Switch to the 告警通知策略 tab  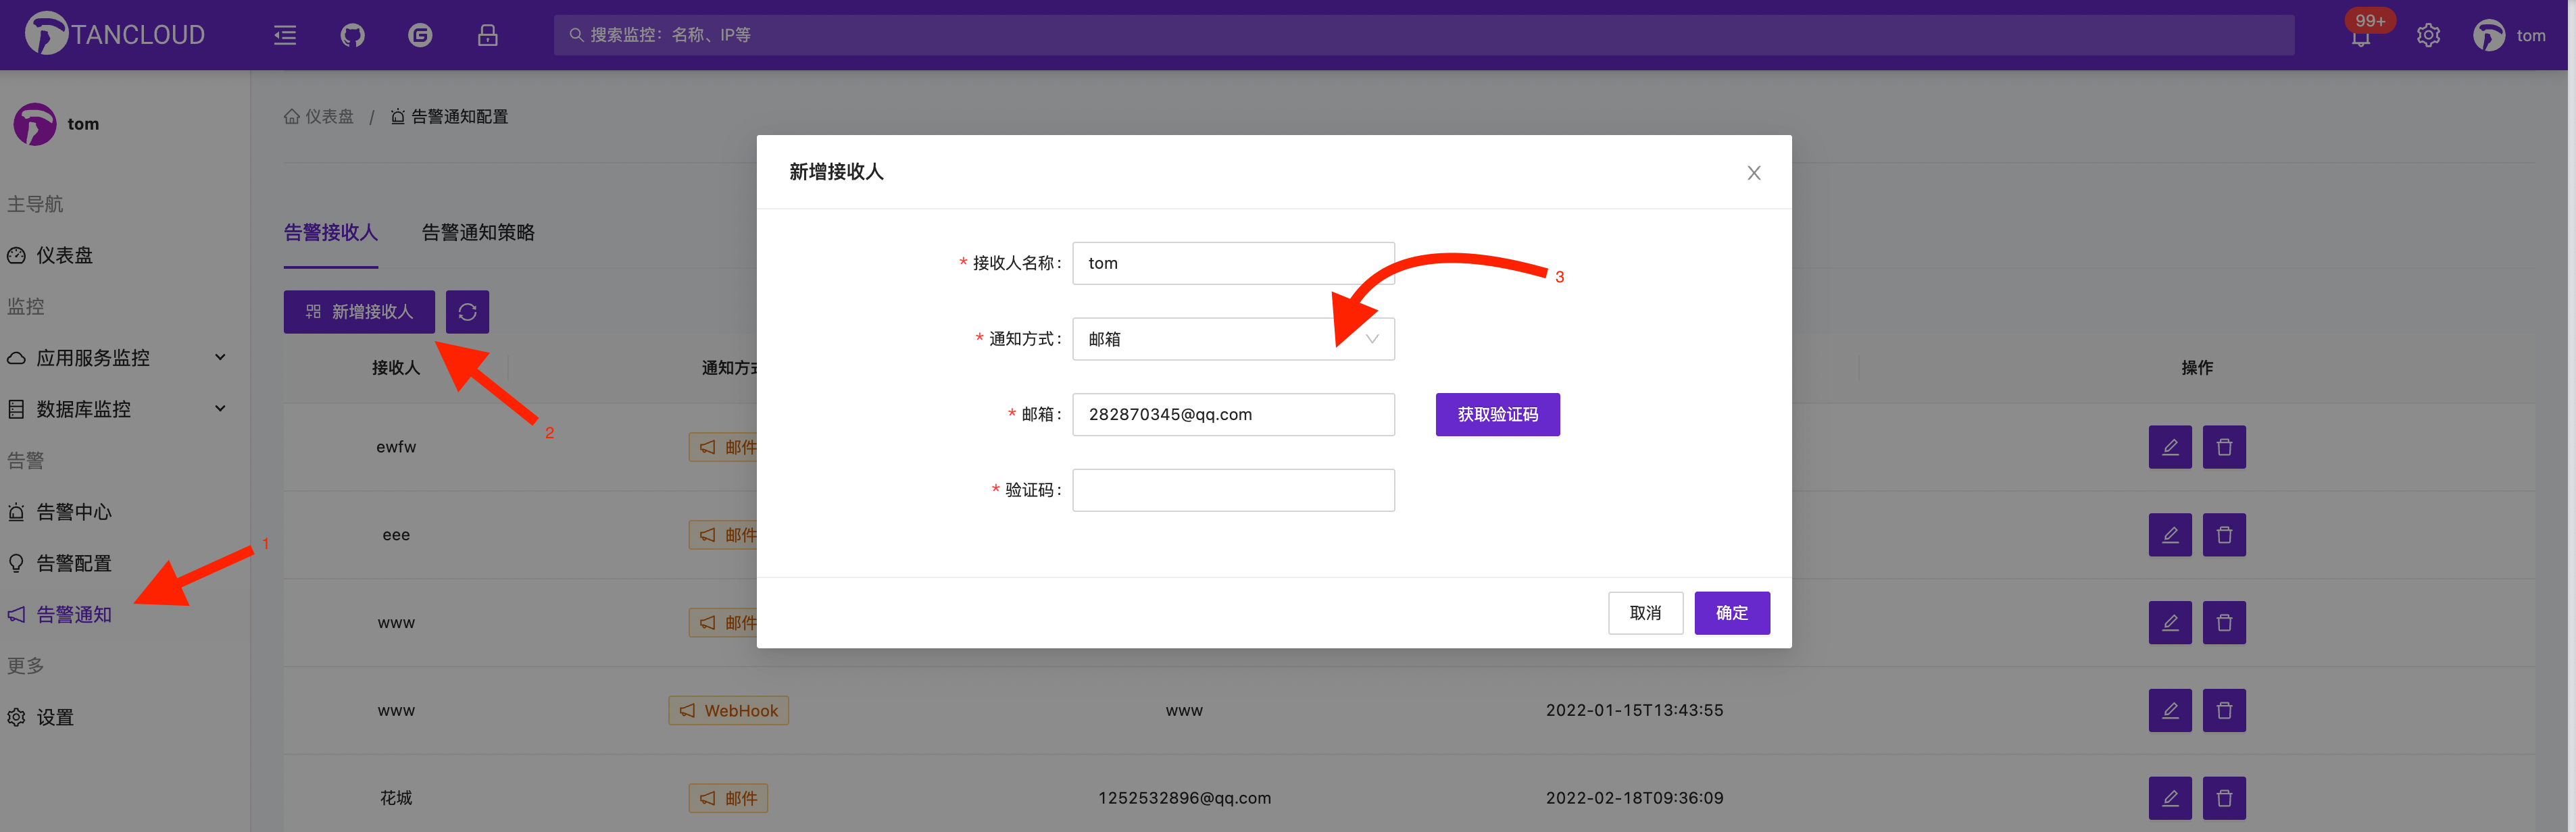(x=478, y=233)
